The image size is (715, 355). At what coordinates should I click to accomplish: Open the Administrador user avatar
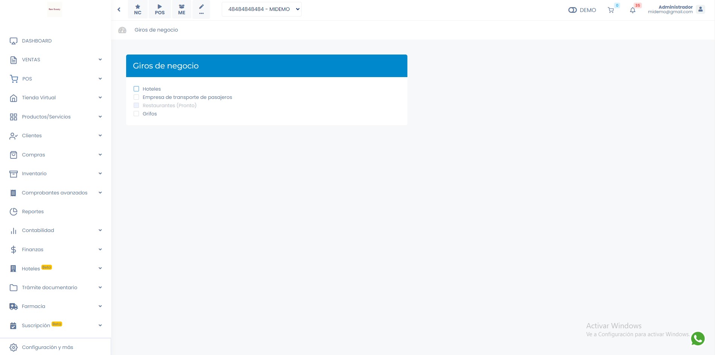700,9
